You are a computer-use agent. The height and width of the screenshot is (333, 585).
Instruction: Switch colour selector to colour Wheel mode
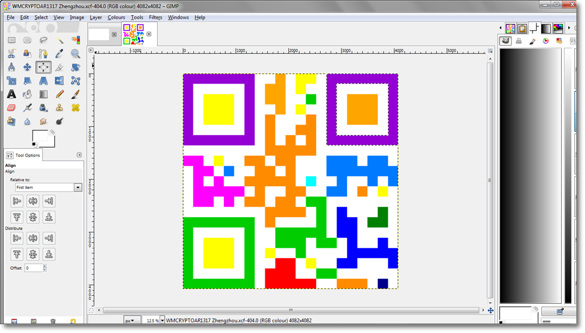[x=546, y=41]
